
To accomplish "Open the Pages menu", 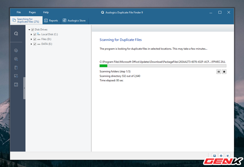I will click(32, 12).
